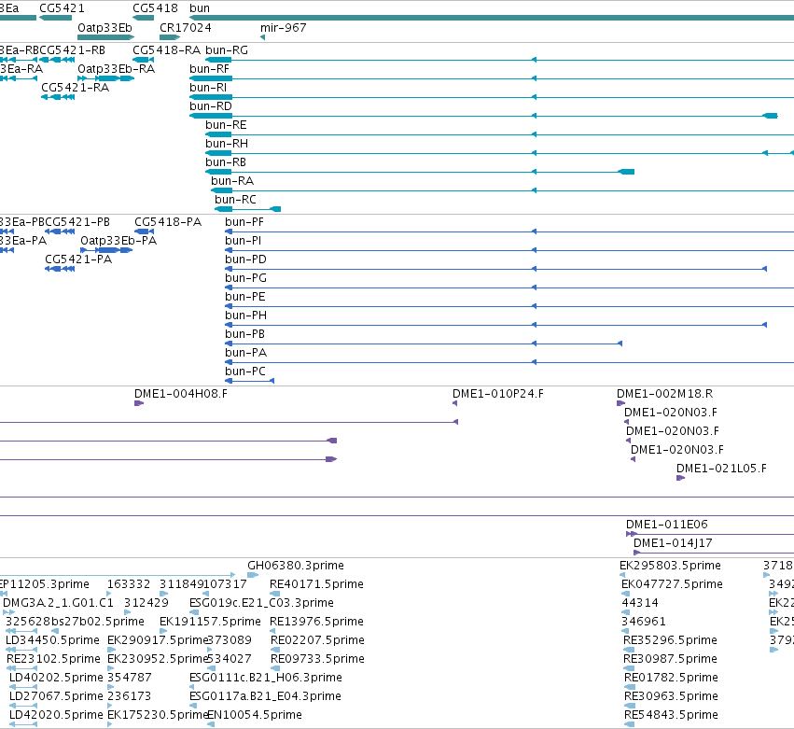794x729 pixels.
Task: Select the DME1-010P24.F clone label
Action: tap(498, 394)
